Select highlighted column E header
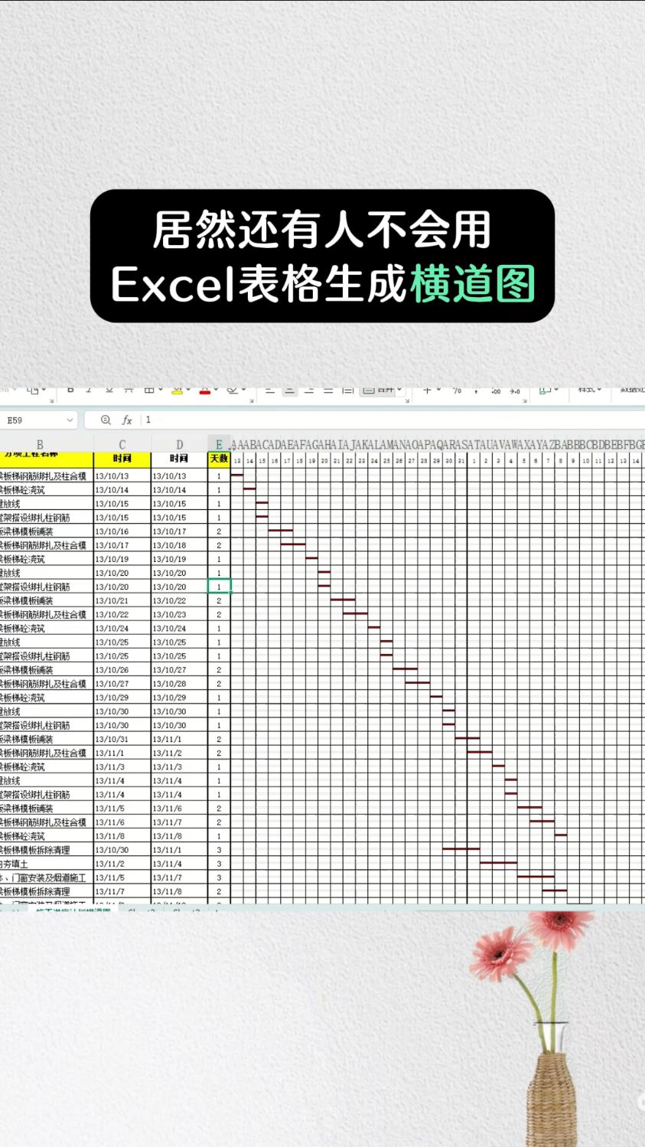 click(x=219, y=444)
